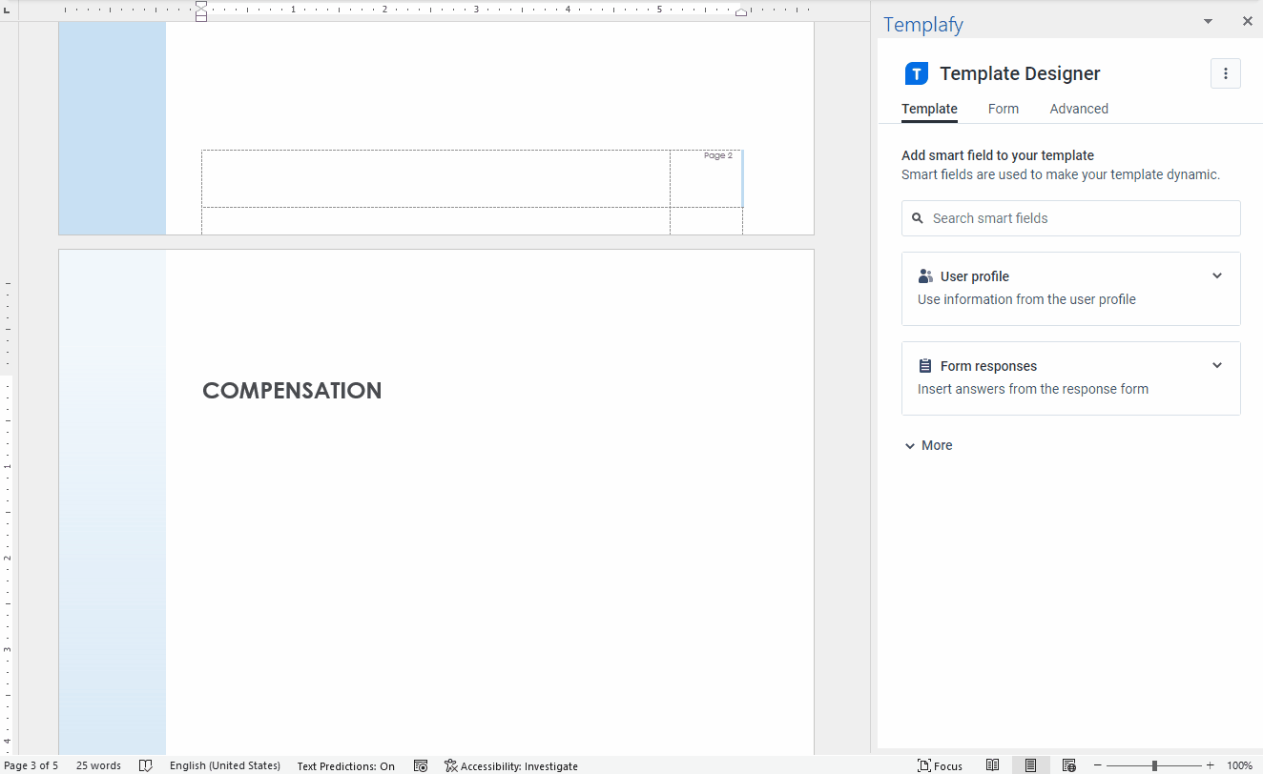Switch to the Form tab
Image resolution: width=1263 pixels, height=774 pixels.
click(x=1004, y=109)
